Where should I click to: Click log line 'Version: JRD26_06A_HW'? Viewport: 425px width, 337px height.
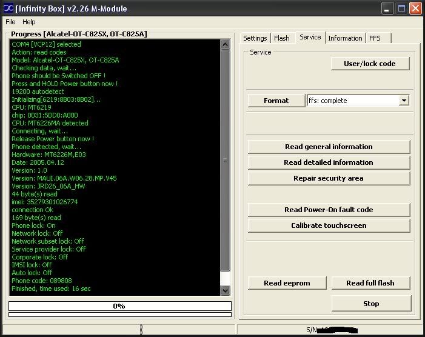coord(49,186)
